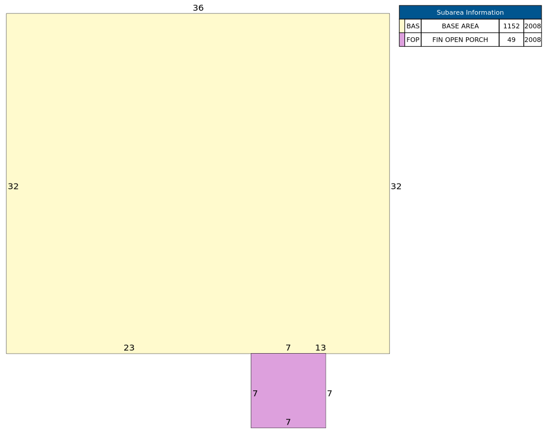Image resolution: width=547 pixels, height=434 pixels.
Task: Click the BAS code cell
Action: click(x=413, y=26)
